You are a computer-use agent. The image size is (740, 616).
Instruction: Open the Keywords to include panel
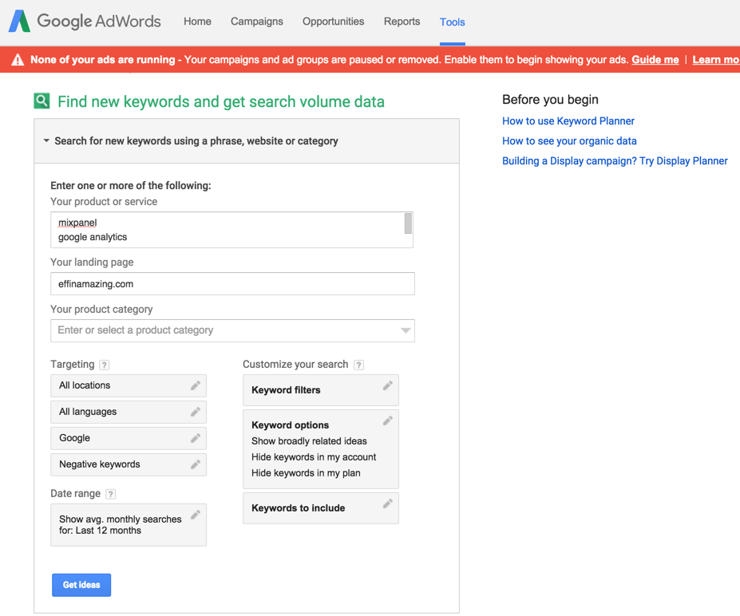(321, 508)
